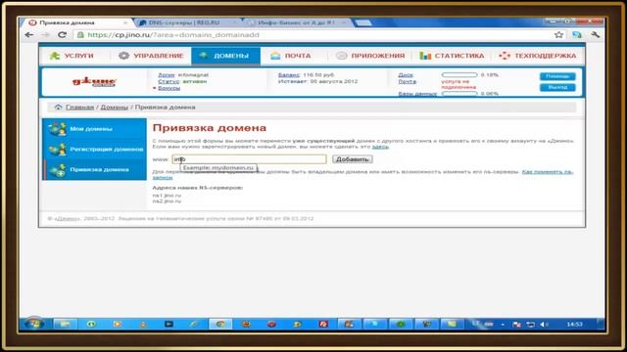Image resolution: width=627 pixels, height=352 pixels.
Task: Open the Техподдержка section
Action: [538, 56]
